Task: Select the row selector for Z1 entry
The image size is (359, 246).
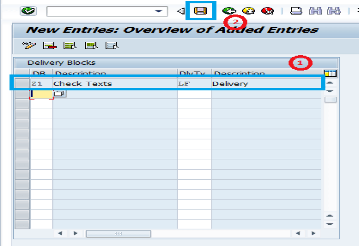Action: [x=22, y=83]
